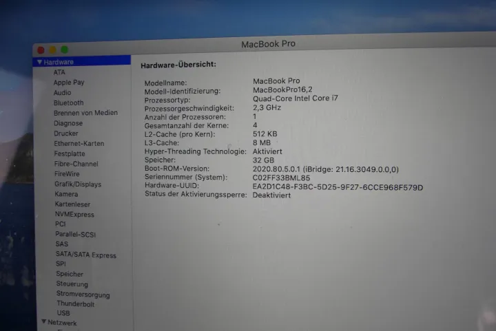Click the 2,3 GHz processor speed value

(x=267, y=108)
